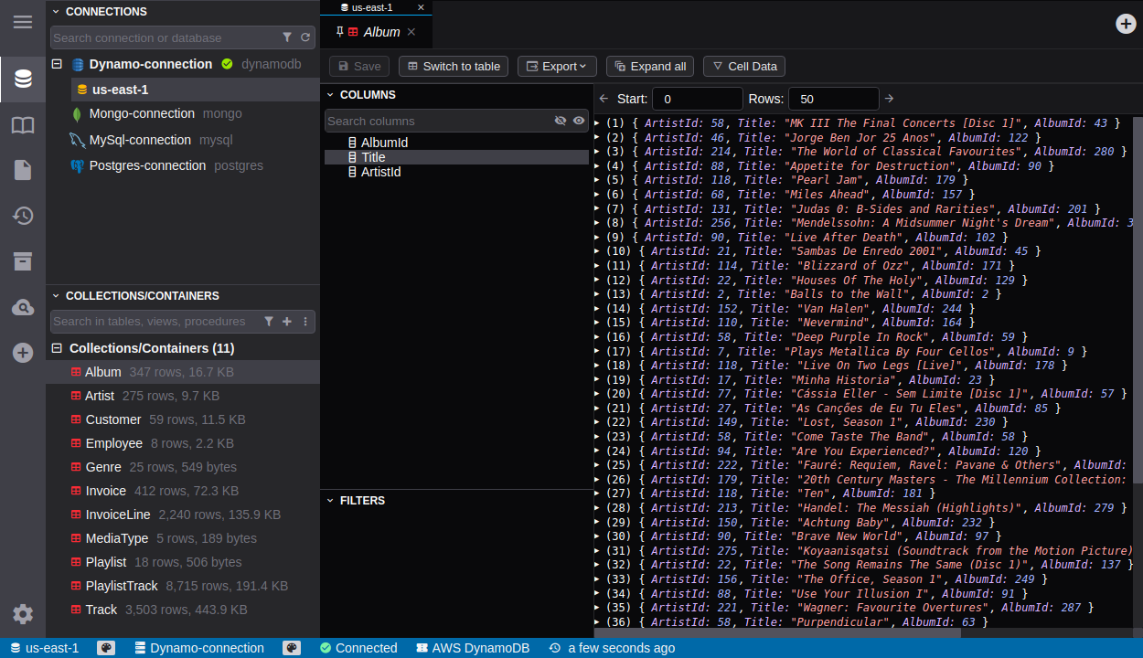This screenshot has height=658, width=1143.
Task: Open the favorites book sidebar icon
Action: point(23,125)
